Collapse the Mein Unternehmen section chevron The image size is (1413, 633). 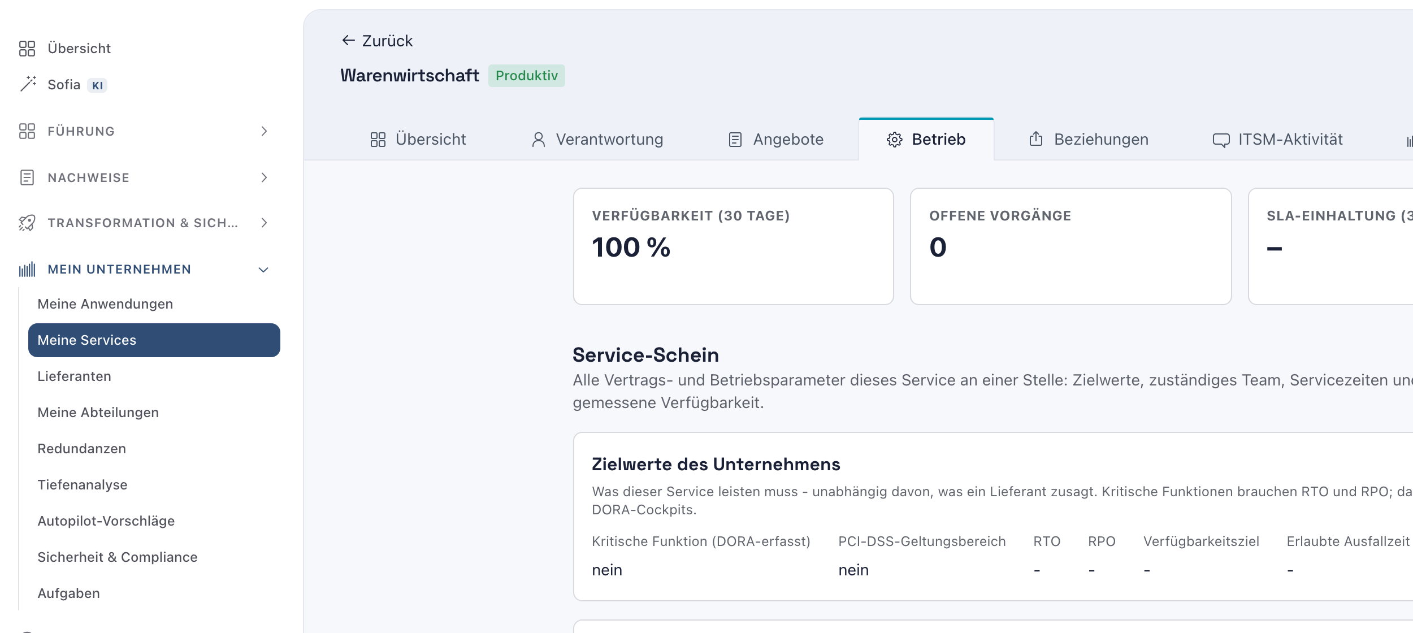[263, 270]
